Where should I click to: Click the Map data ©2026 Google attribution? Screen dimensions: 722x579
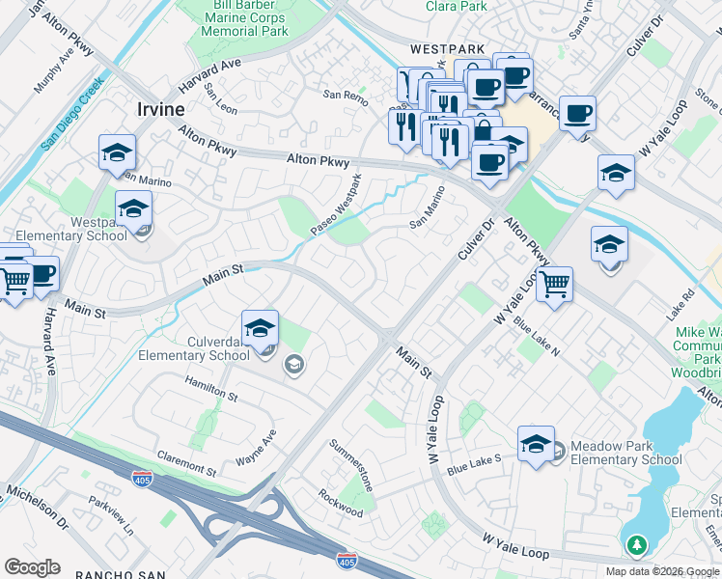click(662, 572)
